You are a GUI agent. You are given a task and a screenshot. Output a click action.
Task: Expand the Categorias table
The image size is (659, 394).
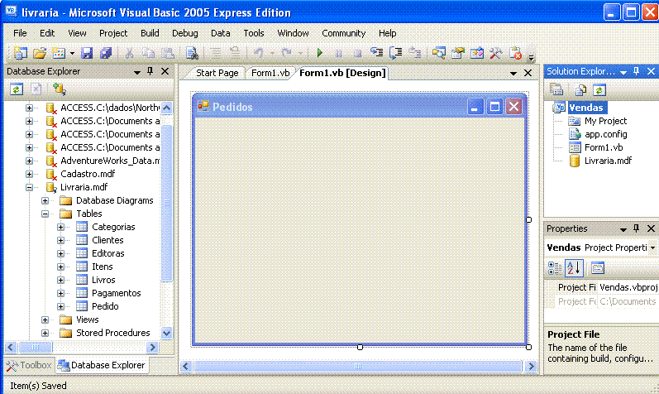(x=60, y=228)
